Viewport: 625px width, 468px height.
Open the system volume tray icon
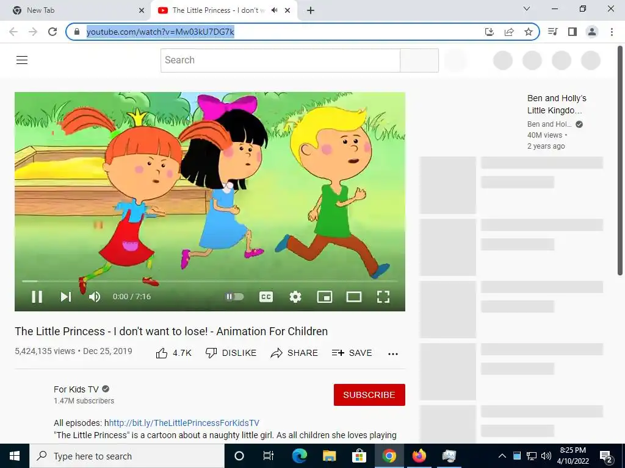point(546,456)
